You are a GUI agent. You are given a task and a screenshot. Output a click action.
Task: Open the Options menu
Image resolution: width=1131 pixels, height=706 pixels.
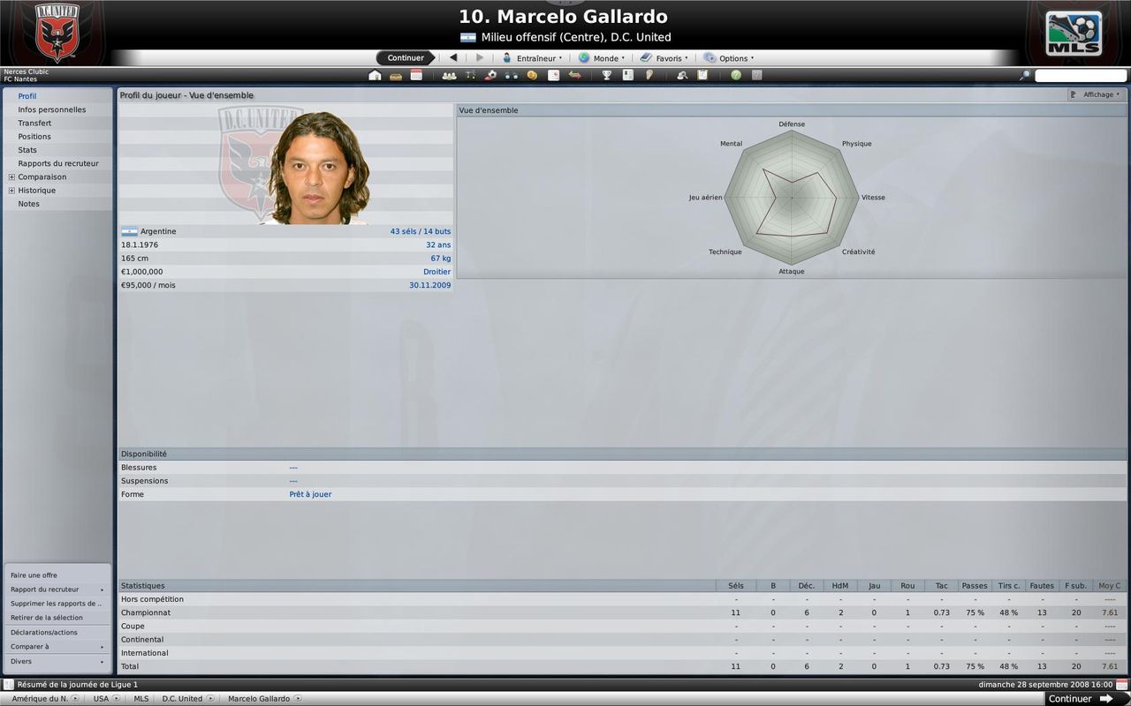click(729, 58)
